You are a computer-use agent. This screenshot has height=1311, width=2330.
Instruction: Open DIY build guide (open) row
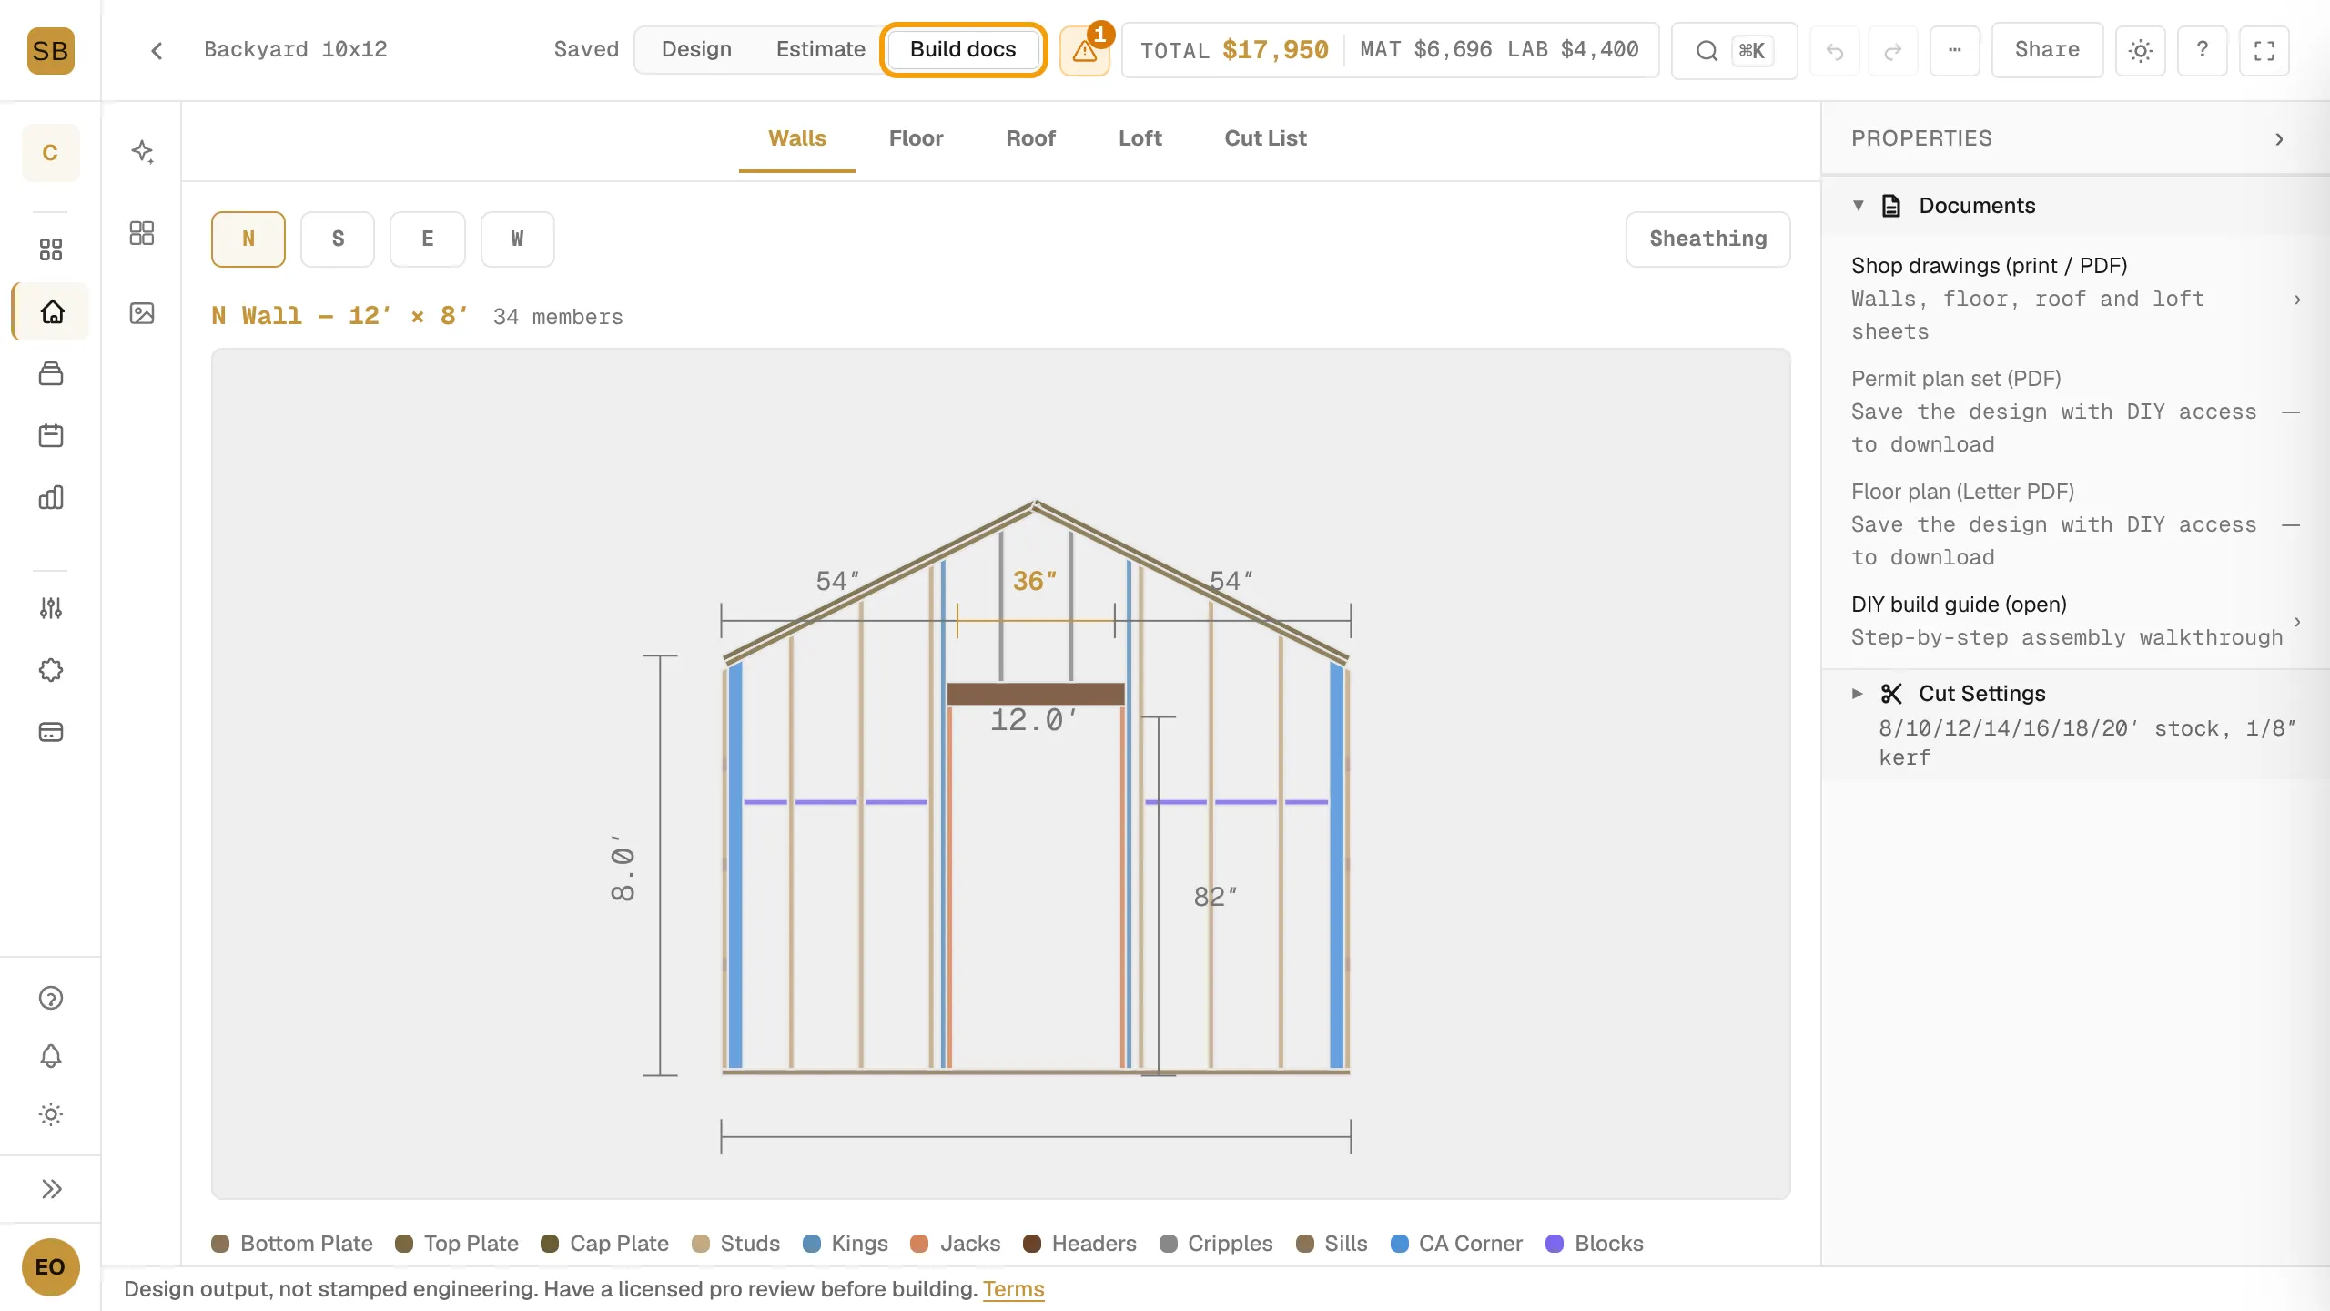point(2075,621)
